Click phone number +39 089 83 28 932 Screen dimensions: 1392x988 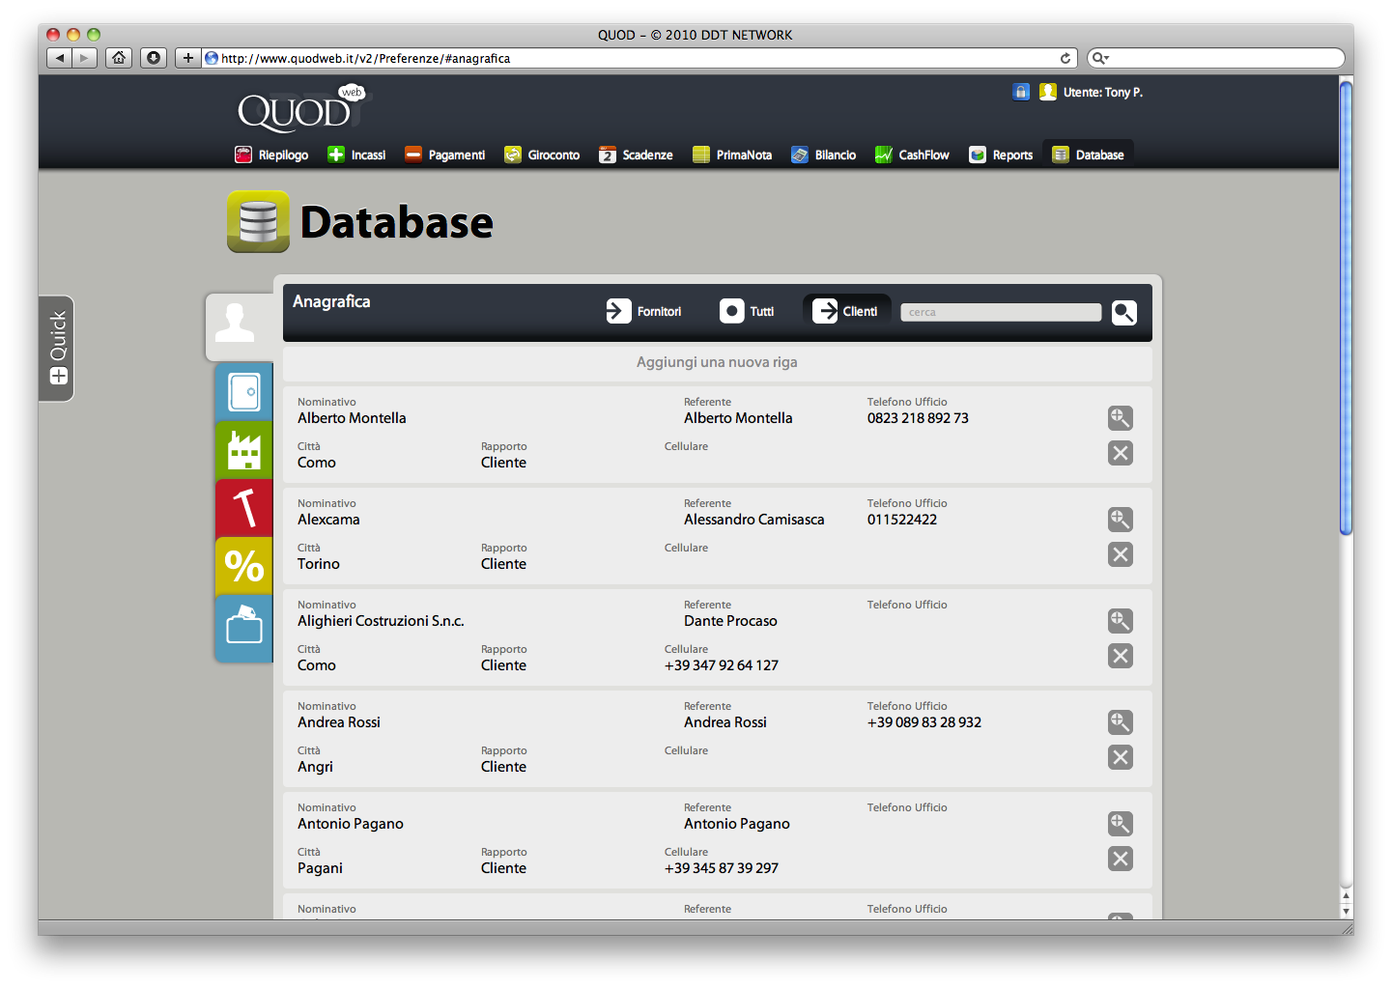[x=924, y=722]
